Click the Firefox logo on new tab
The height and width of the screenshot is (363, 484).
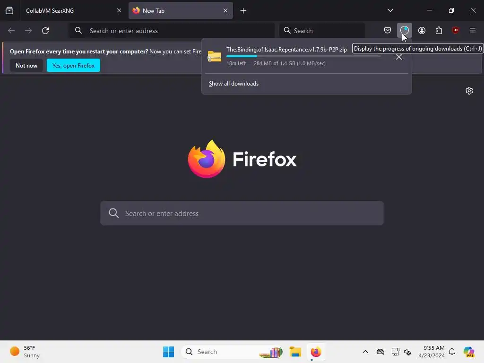click(242, 159)
